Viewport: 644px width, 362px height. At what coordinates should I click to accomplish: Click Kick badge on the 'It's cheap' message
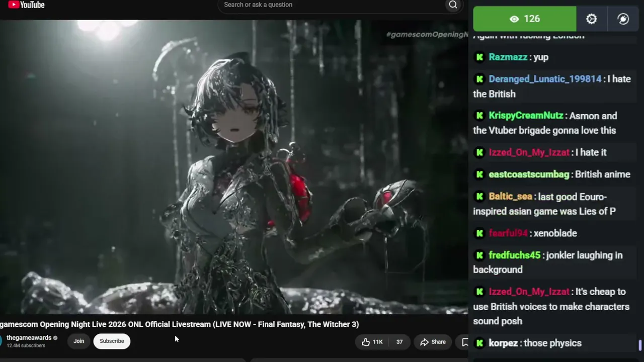(x=479, y=292)
